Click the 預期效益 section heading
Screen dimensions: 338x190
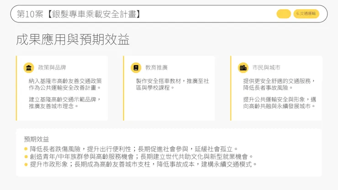coord(37,139)
